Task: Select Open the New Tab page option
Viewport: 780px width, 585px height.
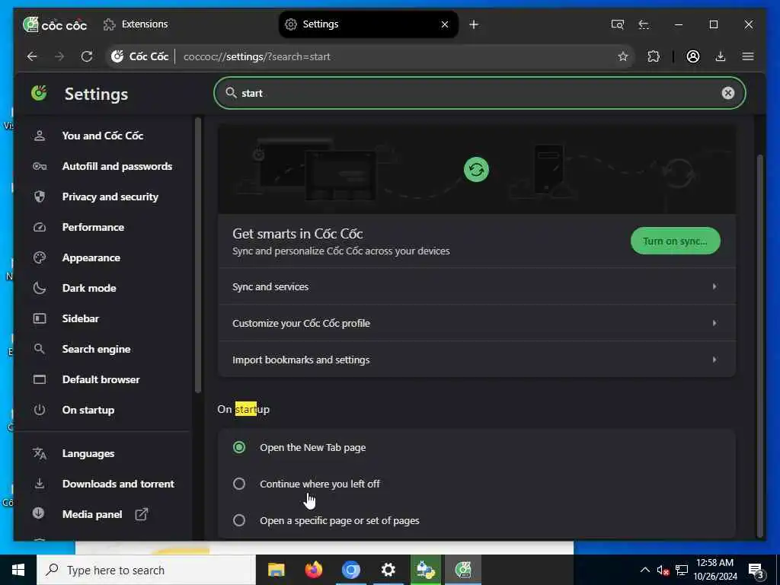Action: [x=239, y=448]
